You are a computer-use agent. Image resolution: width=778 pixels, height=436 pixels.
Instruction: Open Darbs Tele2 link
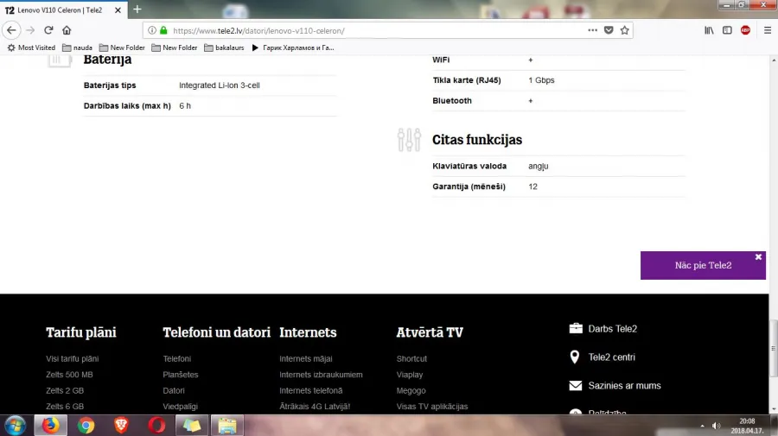[603, 328]
